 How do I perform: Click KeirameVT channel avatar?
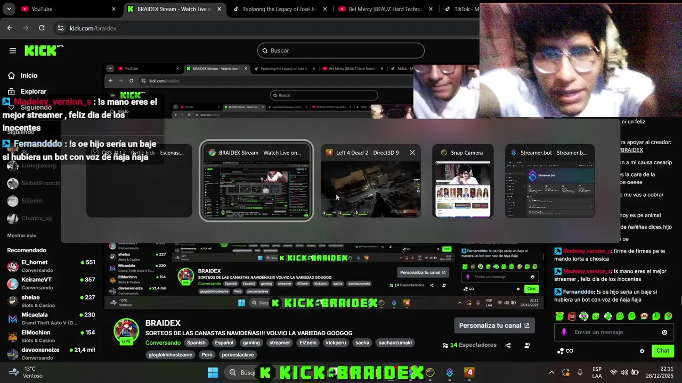click(x=13, y=284)
